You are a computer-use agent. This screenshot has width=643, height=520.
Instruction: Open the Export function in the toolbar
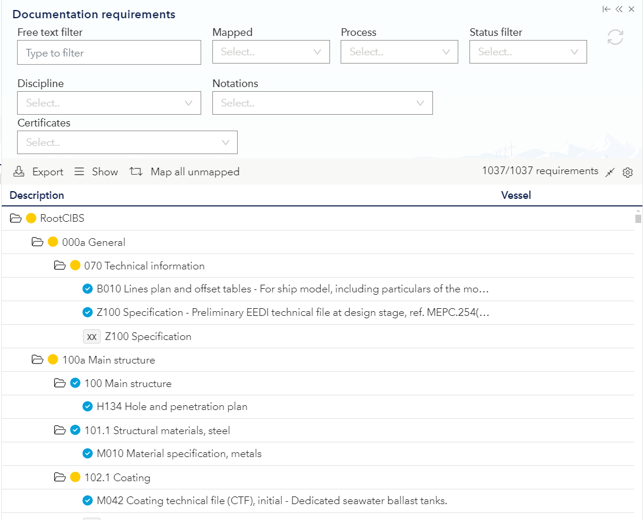[x=38, y=171]
